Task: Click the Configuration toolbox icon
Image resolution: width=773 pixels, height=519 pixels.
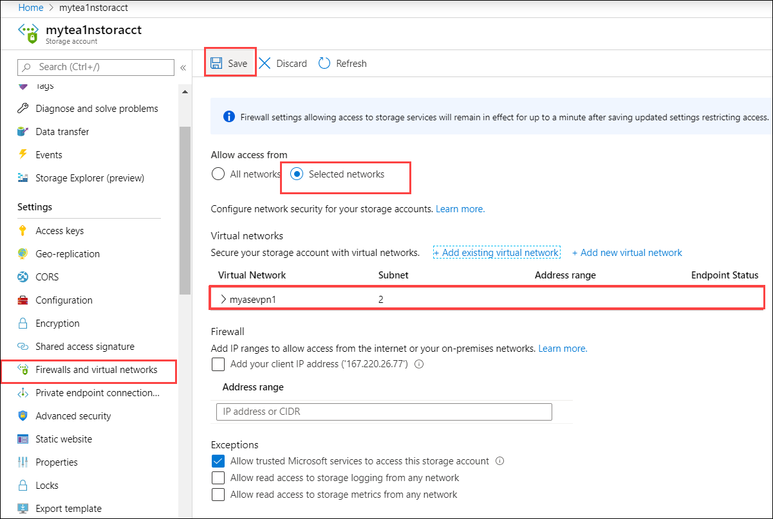Action: [x=23, y=300]
